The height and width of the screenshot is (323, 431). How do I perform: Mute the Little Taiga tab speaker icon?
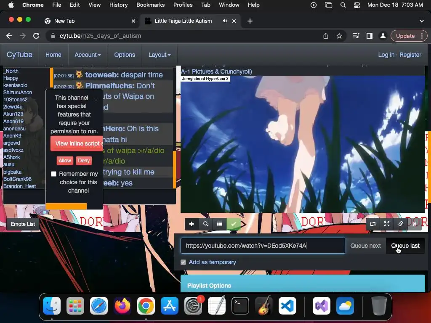225,21
